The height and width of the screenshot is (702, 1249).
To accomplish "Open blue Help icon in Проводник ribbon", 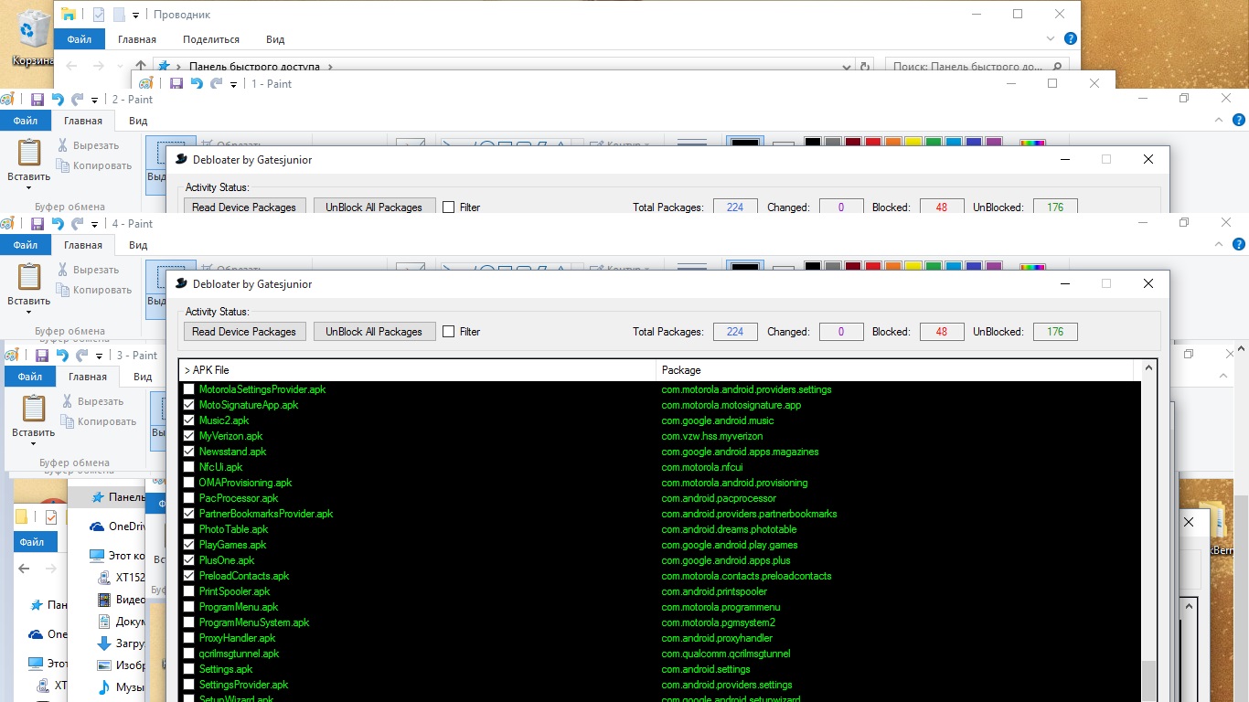I will [x=1071, y=39].
